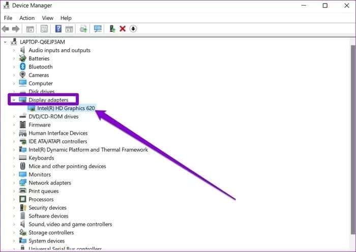
Task: Click the Processors category icon
Action: click(x=22, y=199)
